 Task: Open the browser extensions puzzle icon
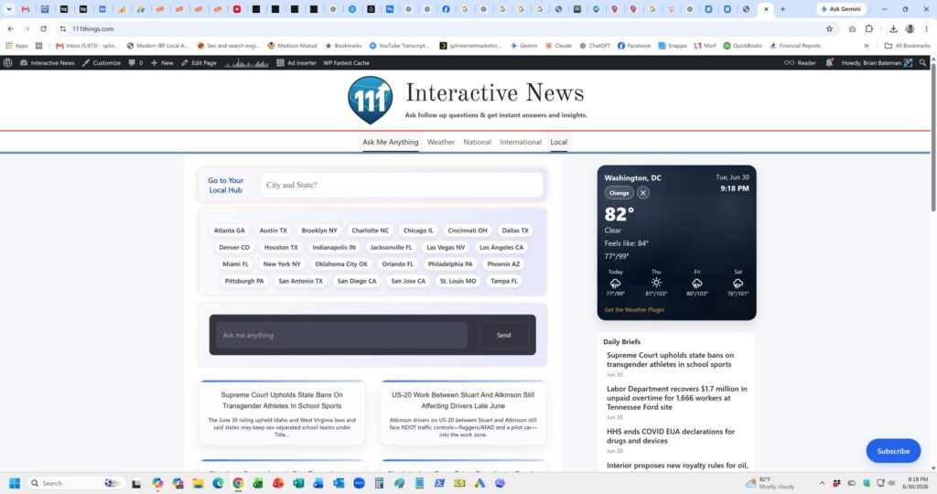(869, 28)
